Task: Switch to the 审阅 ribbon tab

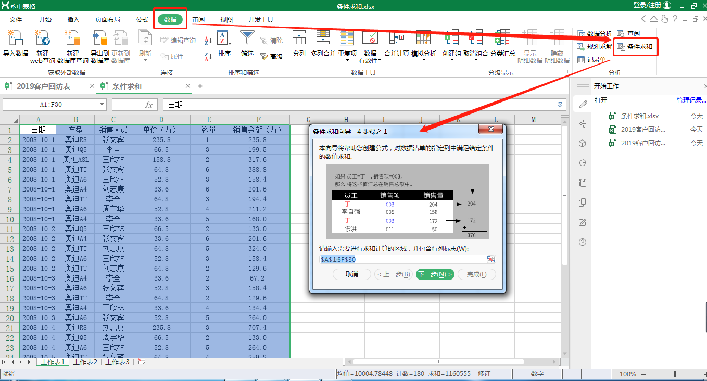Action: coord(198,19)
